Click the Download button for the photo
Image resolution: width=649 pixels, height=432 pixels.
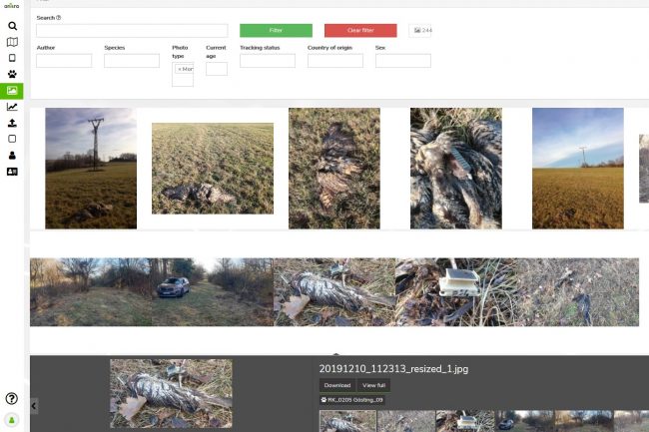click(337, 385)
